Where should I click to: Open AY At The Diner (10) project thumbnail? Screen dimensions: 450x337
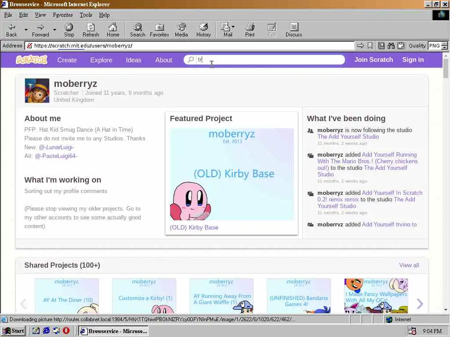pyautogui.click(x=67, y=295)
